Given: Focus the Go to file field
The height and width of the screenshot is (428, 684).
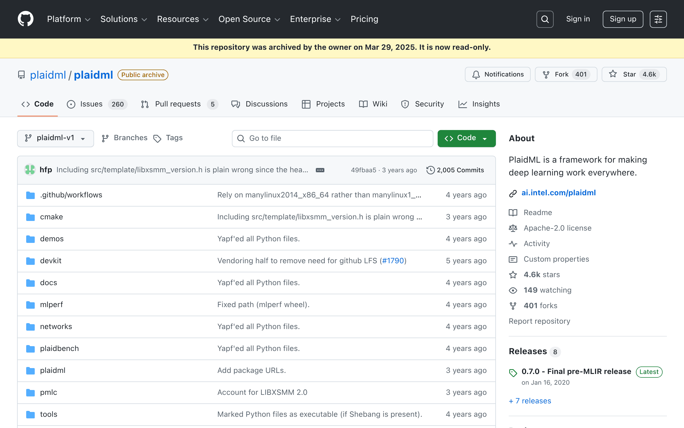Looking at the screenshot, I should (x=332, y=138).
